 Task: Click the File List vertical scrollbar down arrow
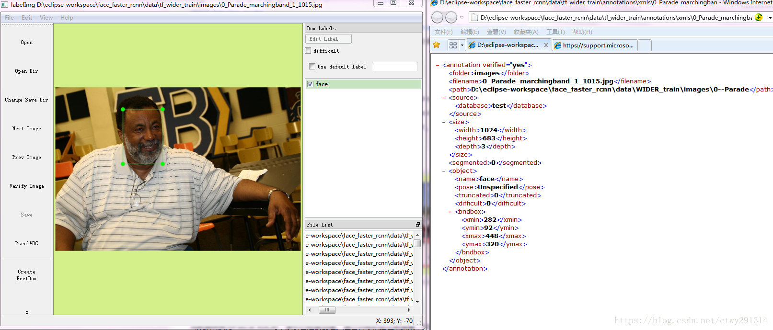tap(417, 302)
